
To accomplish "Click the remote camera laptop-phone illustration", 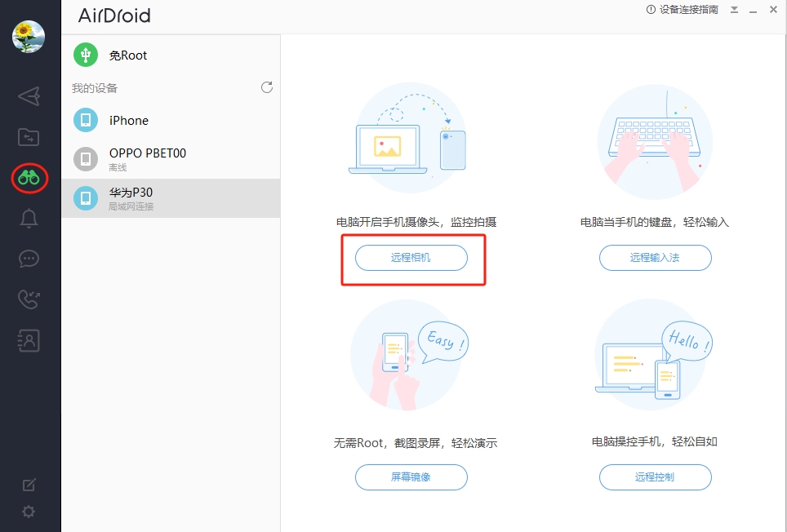I will tap(408, 137).
